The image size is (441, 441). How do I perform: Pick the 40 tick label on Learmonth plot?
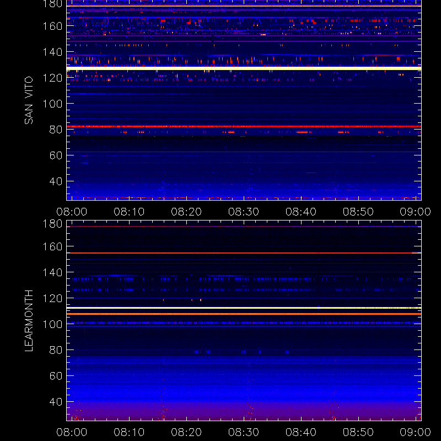click(x=56, y=402)
